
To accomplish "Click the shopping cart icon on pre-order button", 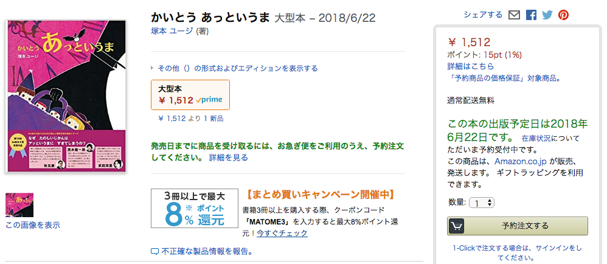I will click(457, 226).
